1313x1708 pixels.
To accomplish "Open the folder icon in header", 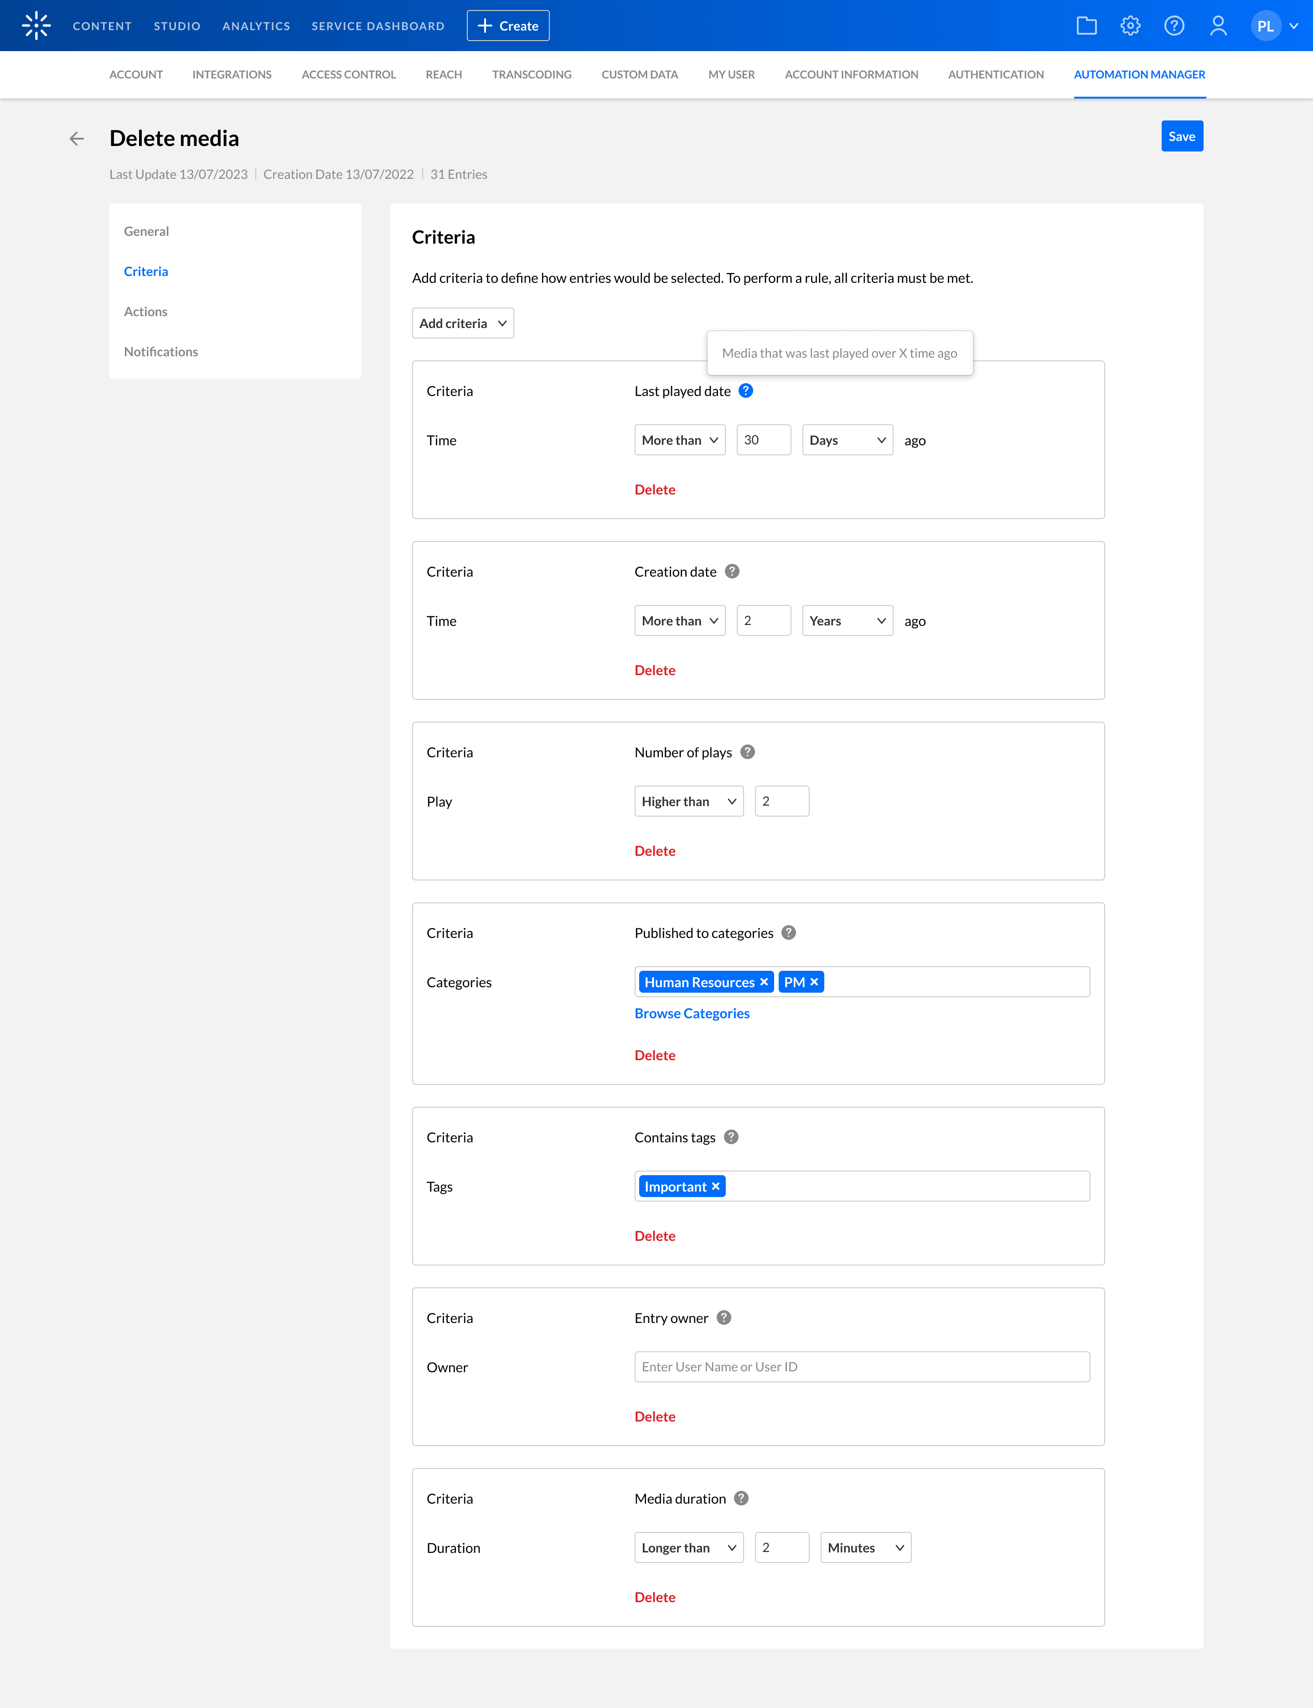I will [1086, 26].
